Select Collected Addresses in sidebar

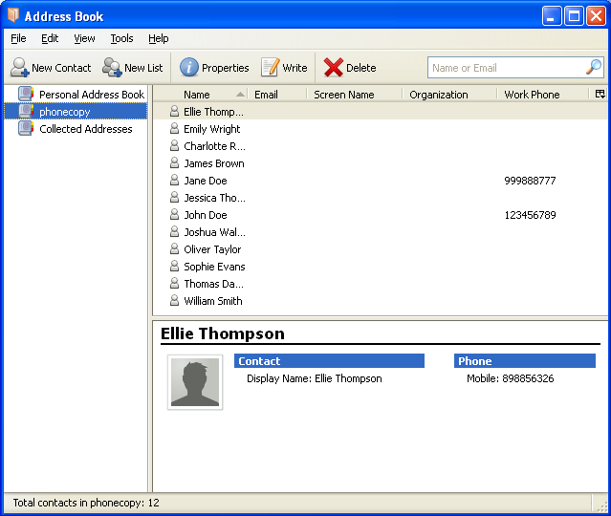pos(86,129)
